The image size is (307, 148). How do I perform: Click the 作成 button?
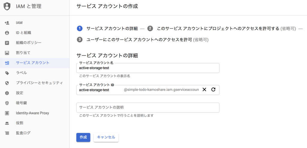(x=83, y=137)
